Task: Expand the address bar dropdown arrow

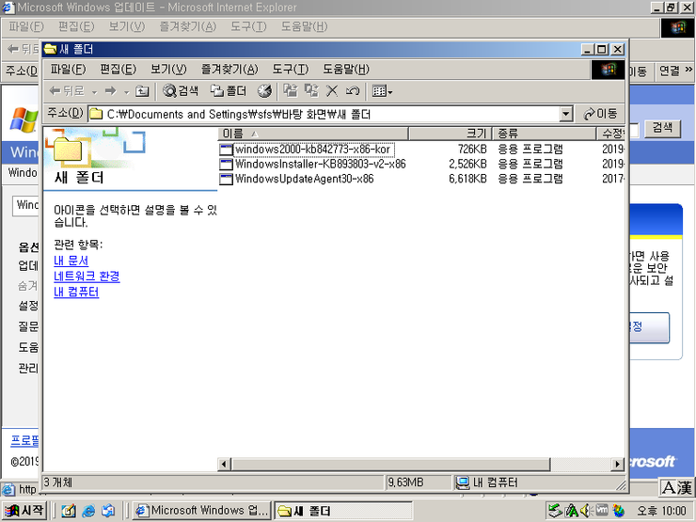Action: pyautogui.click(x=565, y=115)
